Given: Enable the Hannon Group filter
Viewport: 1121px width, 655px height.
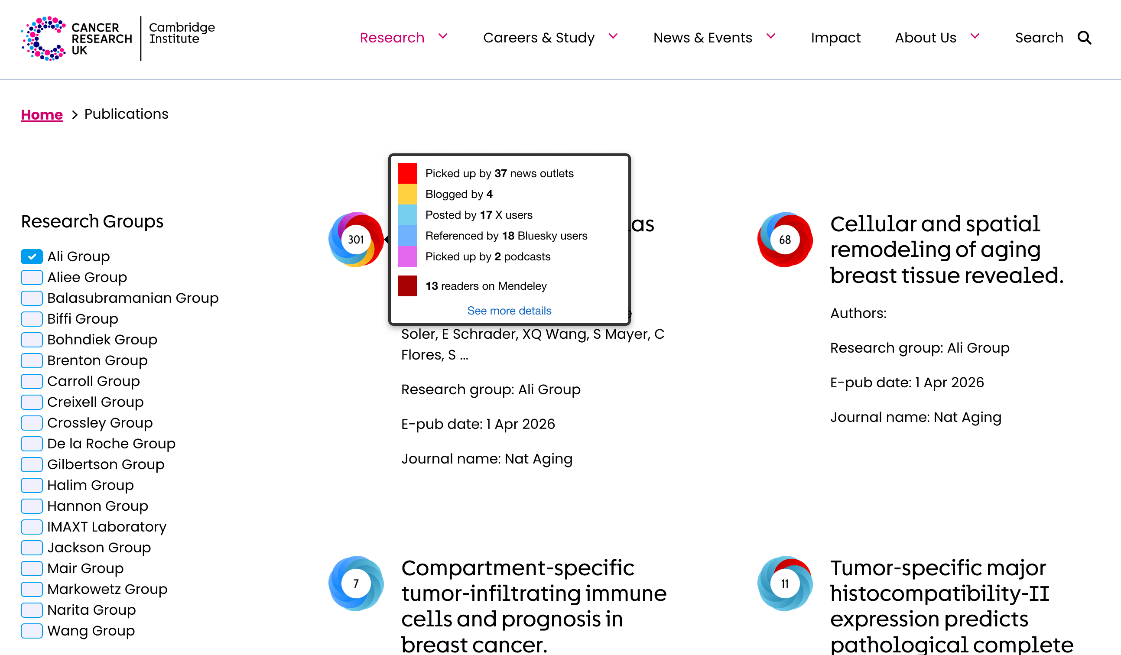Looking at the screenshot, I should pos(32,506).
